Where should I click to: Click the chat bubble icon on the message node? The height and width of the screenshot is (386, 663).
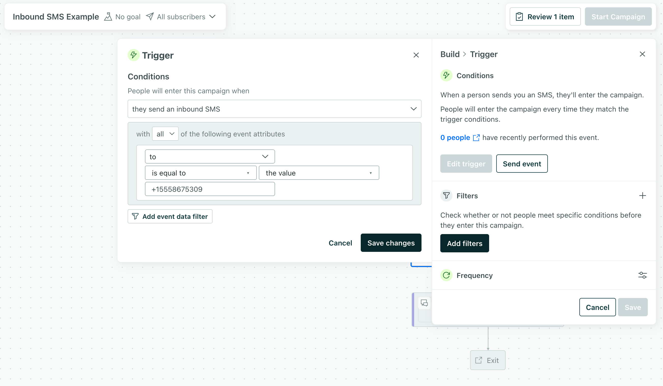point(424,303)
